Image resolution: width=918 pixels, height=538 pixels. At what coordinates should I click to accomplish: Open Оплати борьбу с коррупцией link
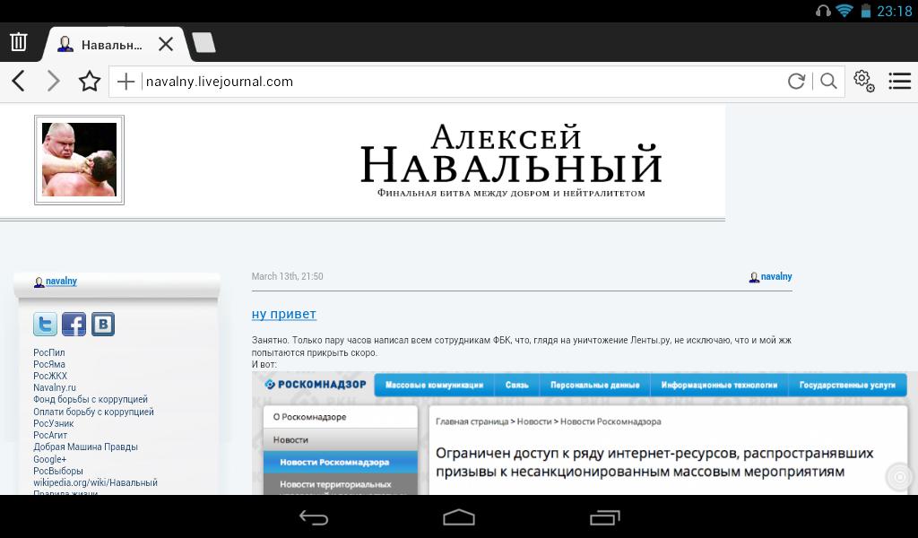(93, 412)
